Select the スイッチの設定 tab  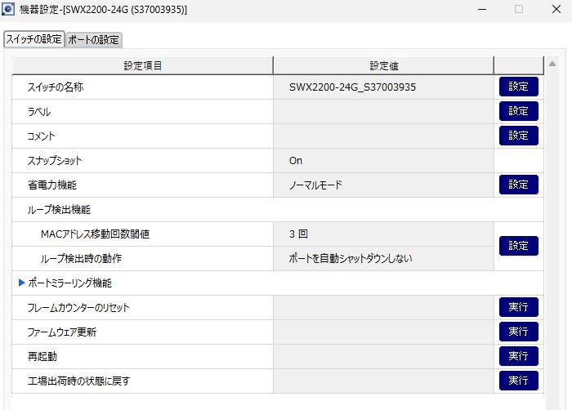(34, 39)
